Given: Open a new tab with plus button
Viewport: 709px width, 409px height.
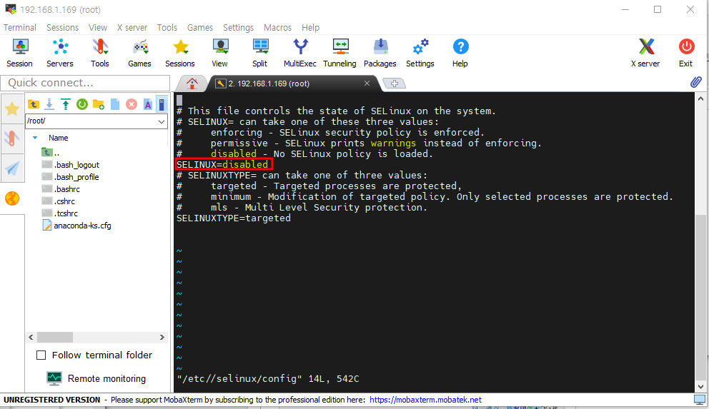Looking at the screenshot, I should click(x=395, y=84).
